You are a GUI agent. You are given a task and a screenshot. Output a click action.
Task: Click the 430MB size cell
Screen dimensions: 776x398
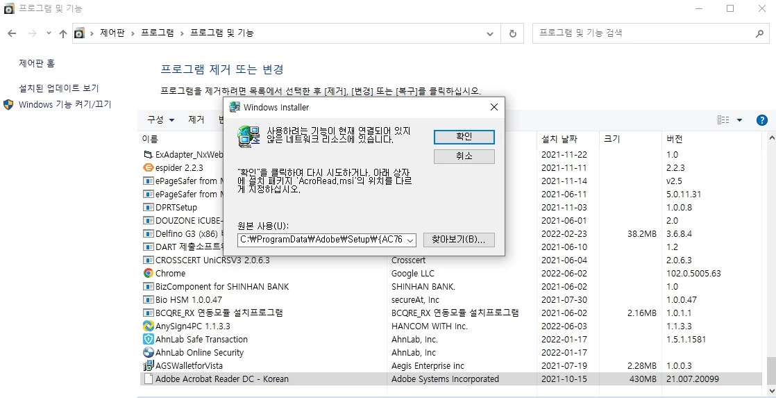[x=642, y=379]
